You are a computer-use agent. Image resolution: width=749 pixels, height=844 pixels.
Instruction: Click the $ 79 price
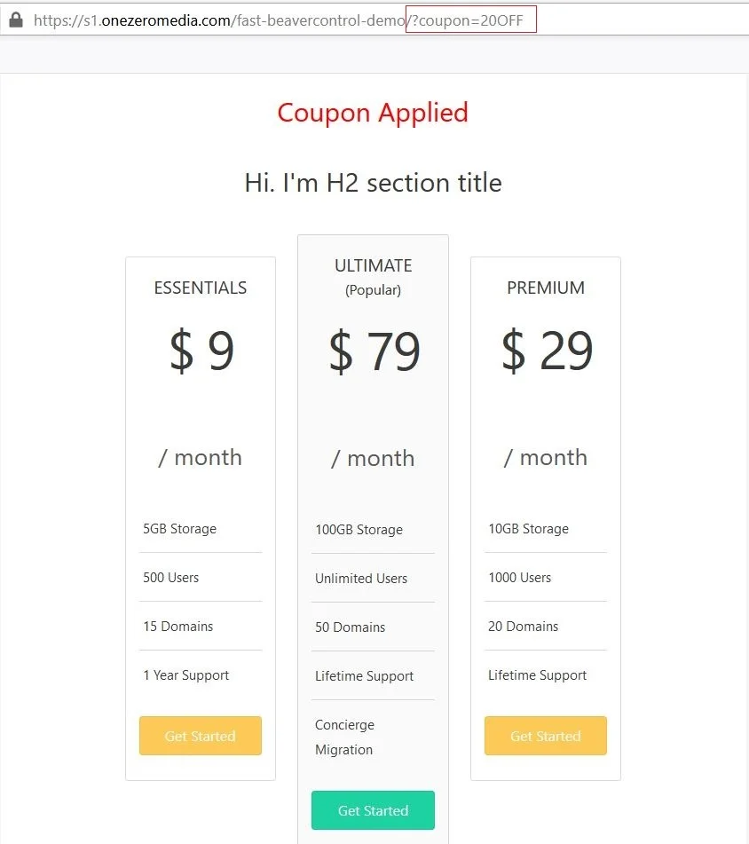pyautogui.click(x=374, y=351)
